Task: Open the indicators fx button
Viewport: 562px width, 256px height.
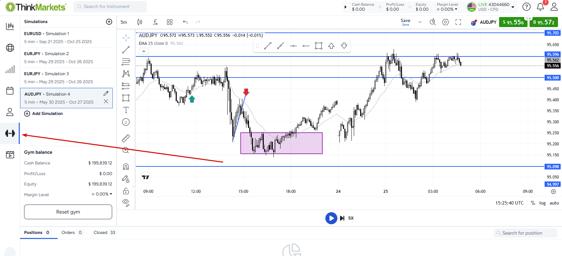Action: 155,22
